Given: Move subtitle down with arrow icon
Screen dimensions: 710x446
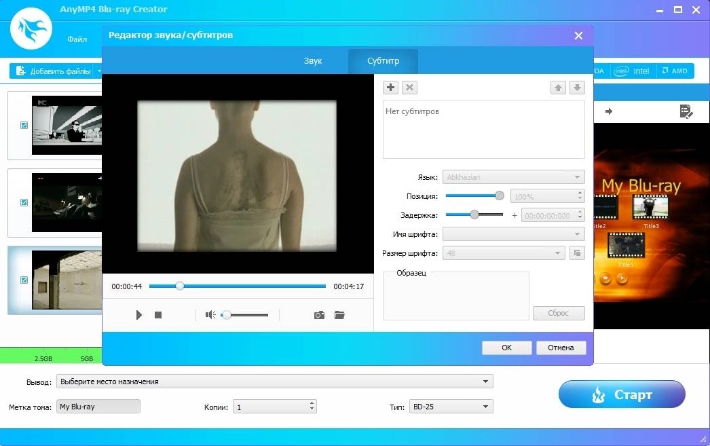Looking at the screenshot, I should 577,88.
